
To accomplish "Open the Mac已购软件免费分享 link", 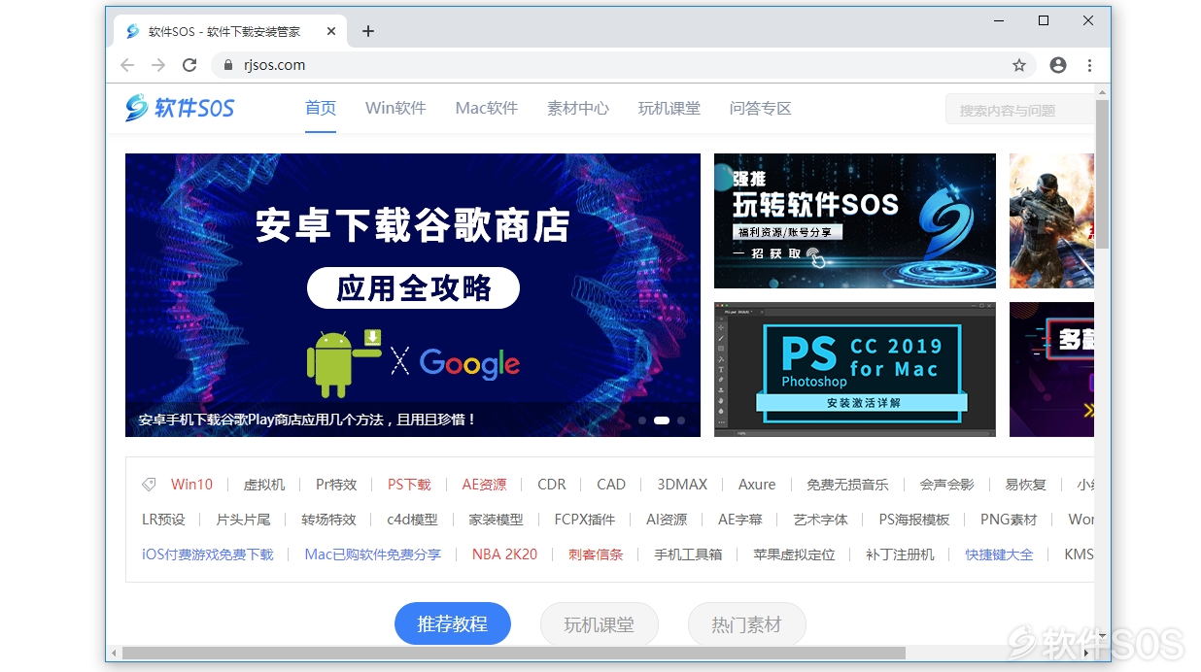I will 373,554.
